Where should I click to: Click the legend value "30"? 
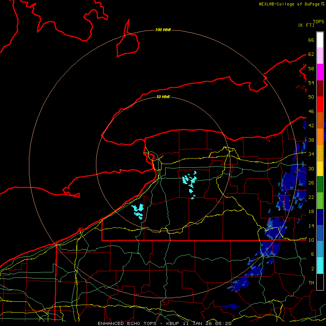pos(311,168)
